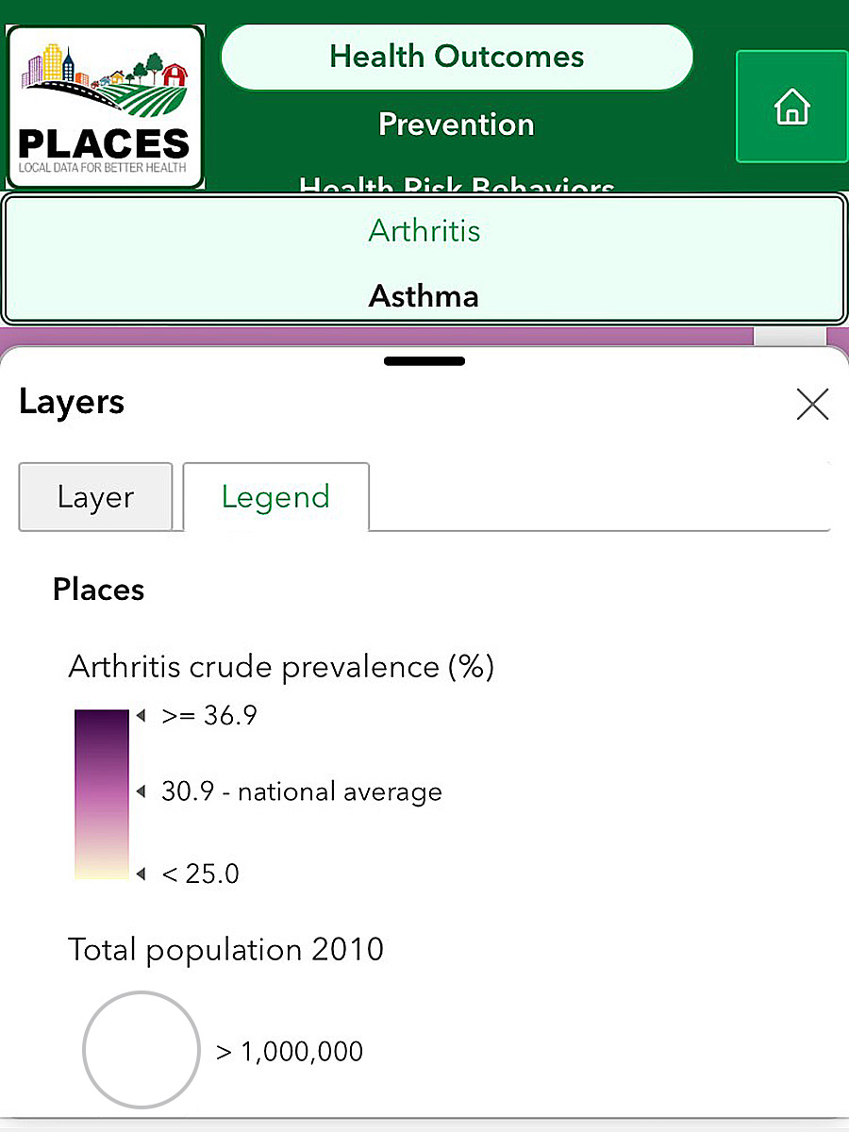The image size is (849, 1132).
Task: Click the arrow marker beside 30.9 national average
Action: point(141,791)
